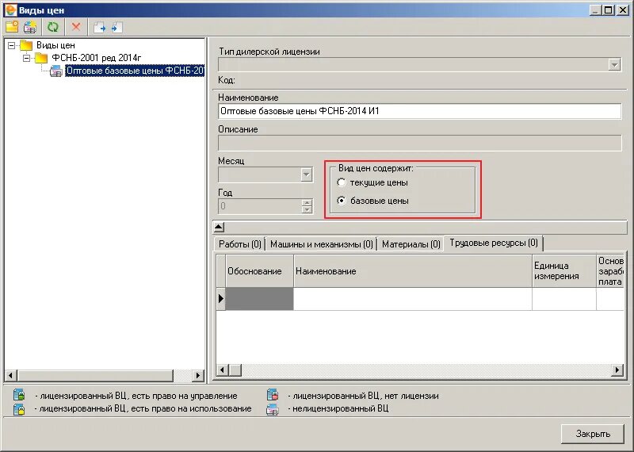Click the Наименование column header in grid
The height and width of the screenshot is (452, 634).
[413, 271]
